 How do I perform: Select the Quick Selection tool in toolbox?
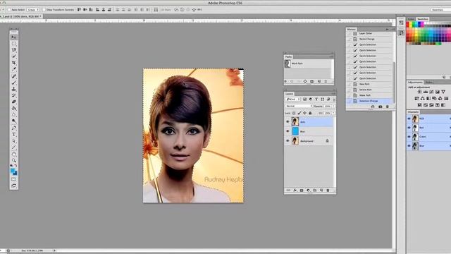(14, 56)
